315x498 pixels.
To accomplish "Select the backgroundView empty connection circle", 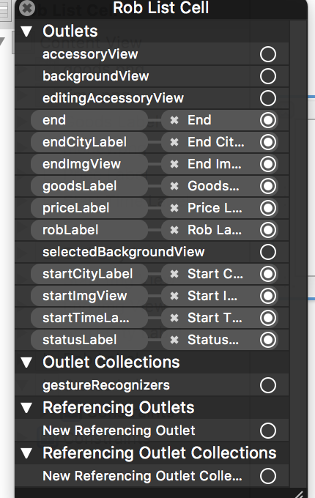I will tap(268, 76).
